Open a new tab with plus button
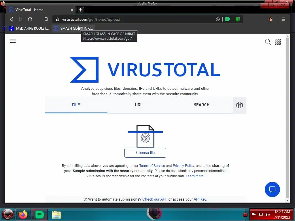Screen dimensions: 295x221 tap(81, 10)
